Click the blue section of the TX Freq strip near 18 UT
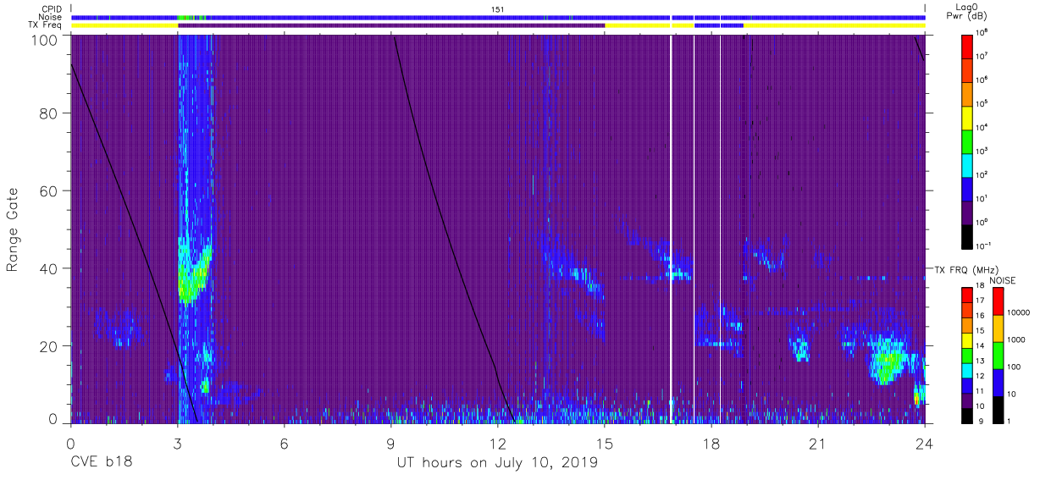 coord(719,25)
